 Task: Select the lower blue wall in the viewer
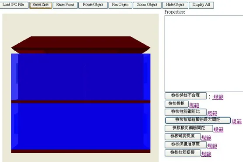pyautogui.click(x=81, y=127)
